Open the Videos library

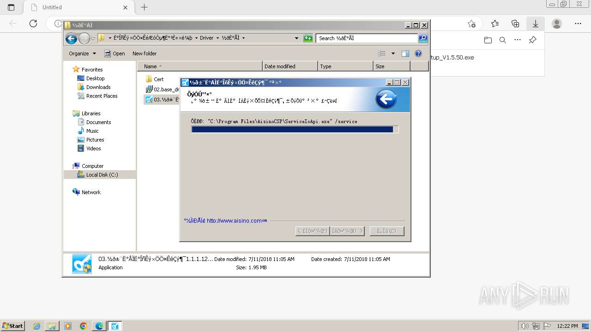tap(93, 148)
